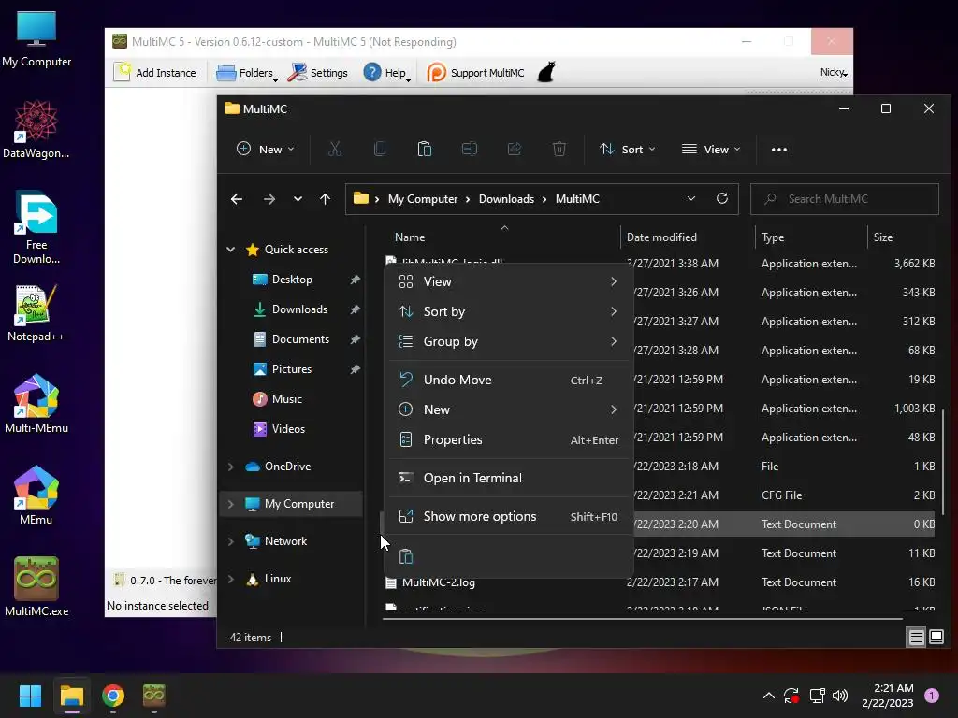Open notifications badge in the taskbar
Image resolution: width=958 pixels, height=718 pixels.
pyautogui.click(x=932, y=696)
